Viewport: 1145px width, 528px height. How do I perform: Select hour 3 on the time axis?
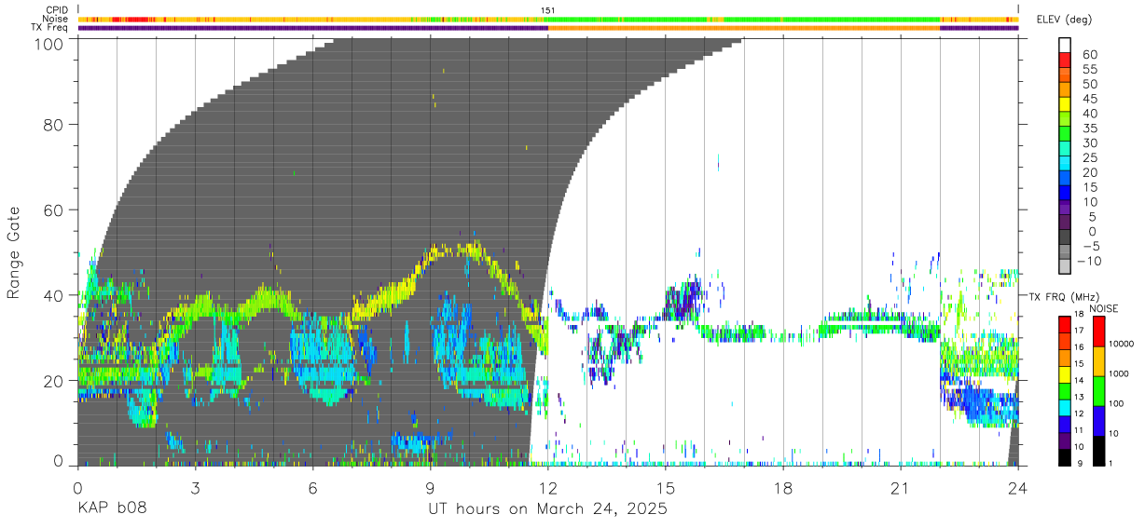coord(195,488)
